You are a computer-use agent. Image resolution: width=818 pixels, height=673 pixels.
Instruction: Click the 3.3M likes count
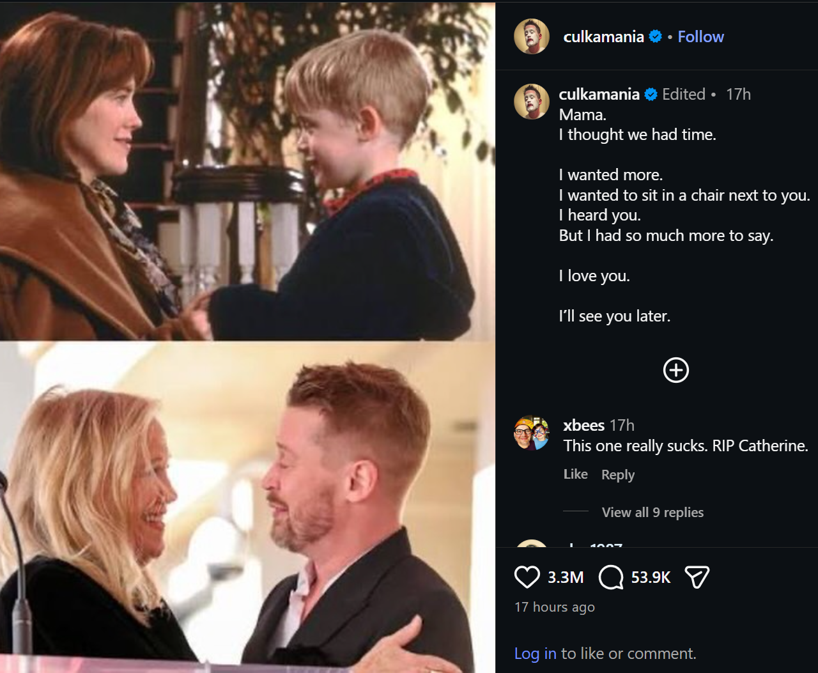click(x=566, y=577)
